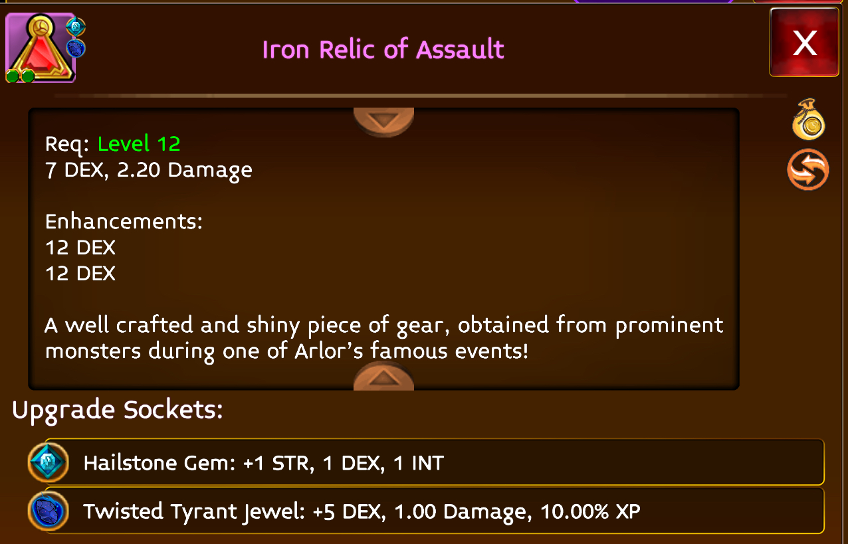Click the 7 DEX, 2.20 Damage line
848x544 pixels.
coord(149,170)
